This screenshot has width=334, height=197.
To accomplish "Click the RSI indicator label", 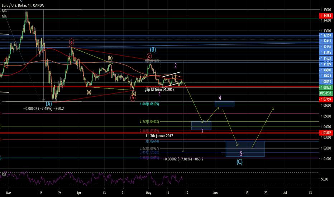I will pos(4,174).
